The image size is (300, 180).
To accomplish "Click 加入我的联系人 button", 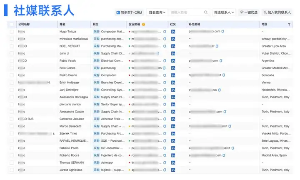I will click(277, 12).
